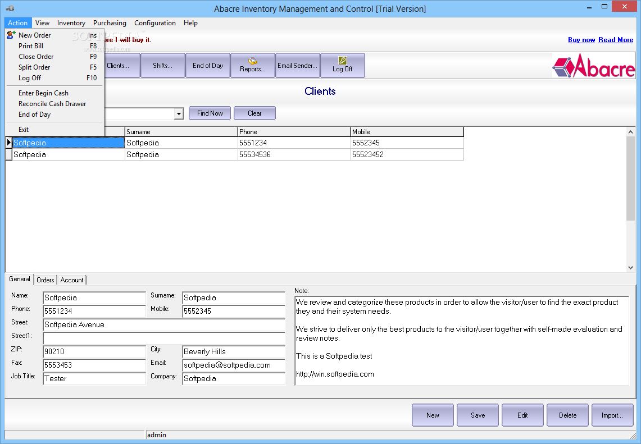Viewport: 641px width, 444px height.
Task: Click the Phone field showing 5551234
Action: click(x=94, y=312)
